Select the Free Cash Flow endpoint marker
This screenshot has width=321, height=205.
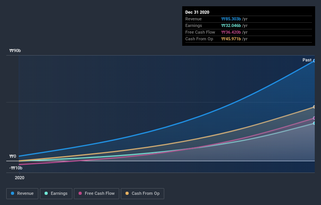(x=314, y=118)
